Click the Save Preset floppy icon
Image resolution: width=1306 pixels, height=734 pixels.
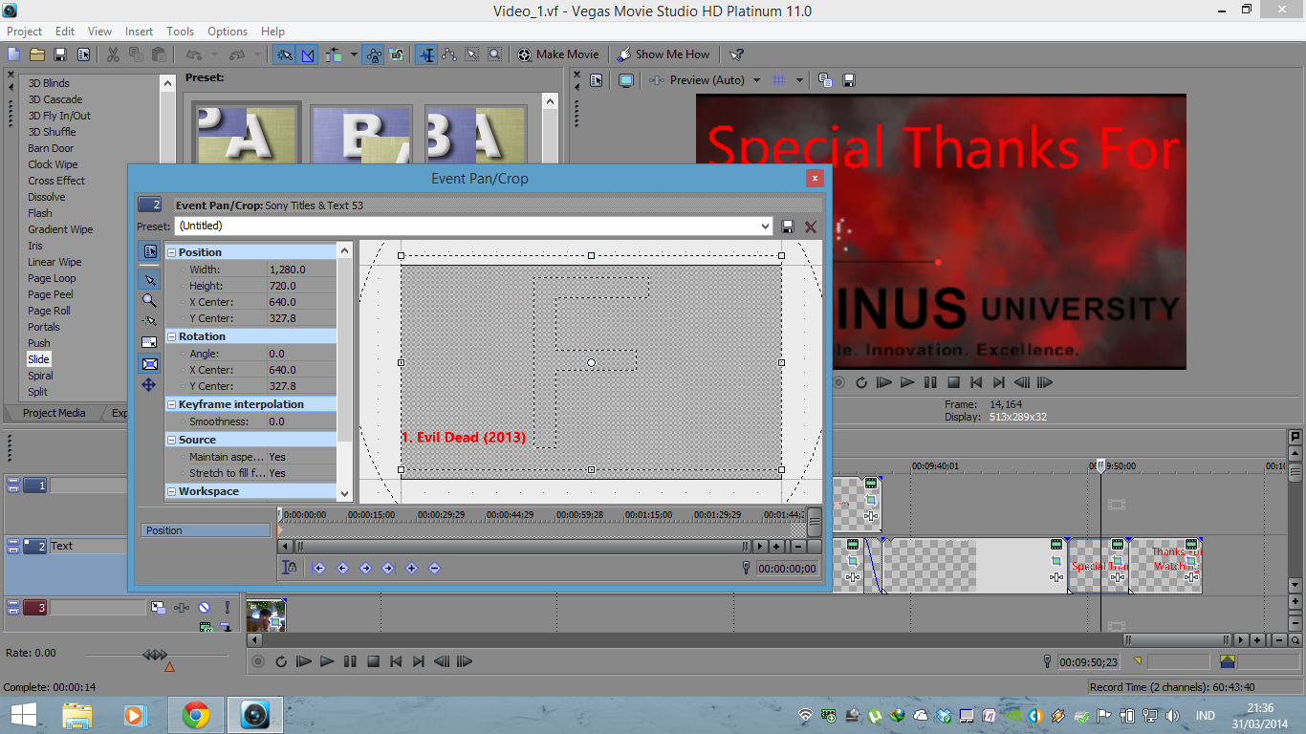click(x=788, y=227)
